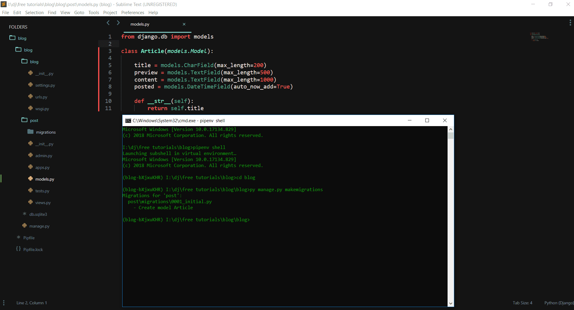Viewport: 574px width, 310px height.
Task: Expand the migrations folder
Action: coord(46,132)
